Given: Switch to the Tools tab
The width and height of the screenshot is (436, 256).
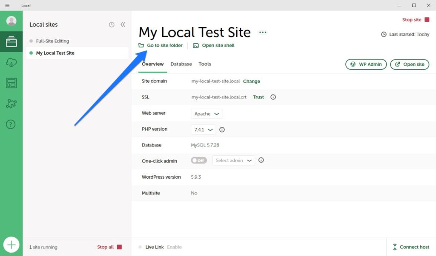Looking at the screenshot, I should (205, 64).
